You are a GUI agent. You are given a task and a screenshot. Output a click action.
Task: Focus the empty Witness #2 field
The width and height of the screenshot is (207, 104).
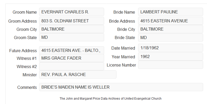71,66
